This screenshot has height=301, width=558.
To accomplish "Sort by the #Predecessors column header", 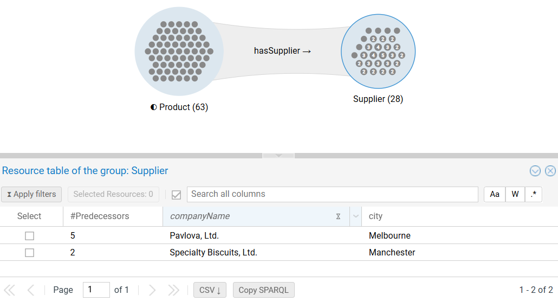I will pos(100,216).
